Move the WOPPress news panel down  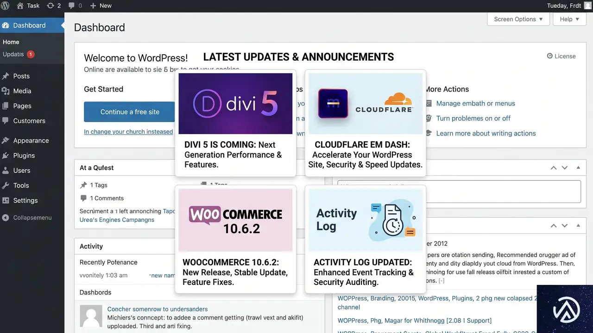point(565,226)
